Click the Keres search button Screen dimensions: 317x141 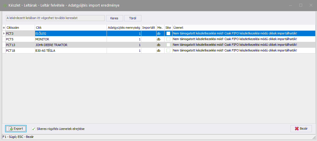114,18
